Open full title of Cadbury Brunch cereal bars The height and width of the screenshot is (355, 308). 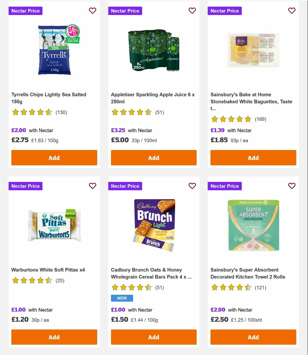click(x=151, y=273)
